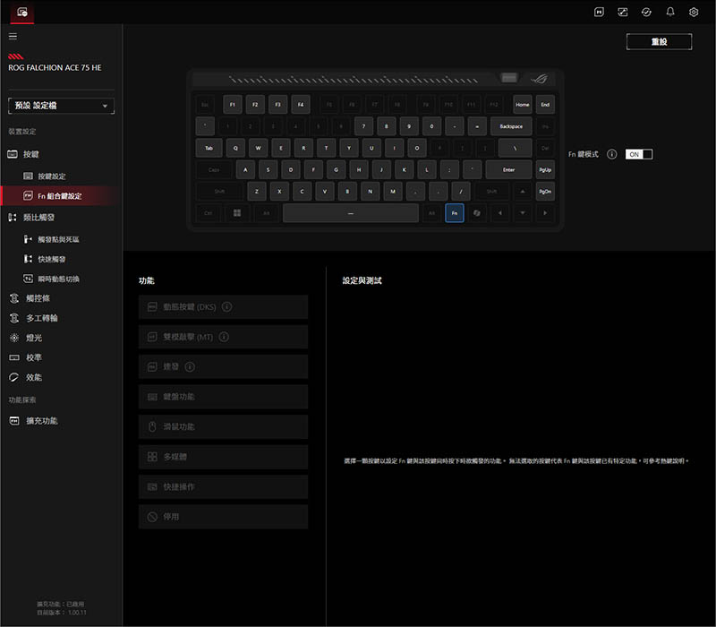
Task: Open the notifications bell icon
Action: click(670, 13)
